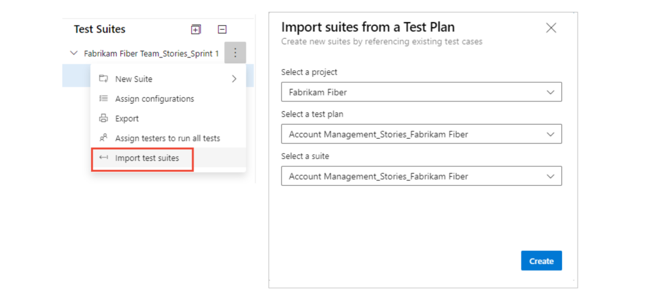This screenshot has height=301, width=648.
Task: Click the Import test suites arrow icon
Action: (103, 158)
